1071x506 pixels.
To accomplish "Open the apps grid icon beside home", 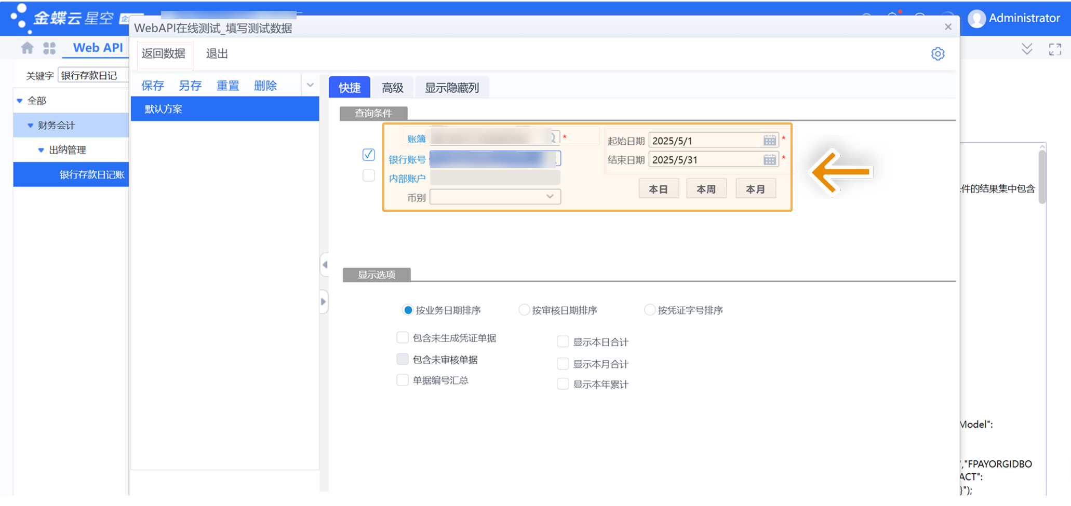I will [49, 47].
